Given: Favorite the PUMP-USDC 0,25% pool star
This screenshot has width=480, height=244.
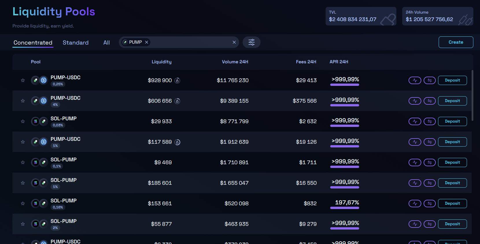Looking at the screenshot, I should point(23,80).
